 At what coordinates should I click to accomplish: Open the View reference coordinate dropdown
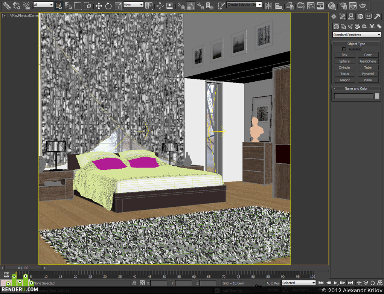[x=133, y=5]
